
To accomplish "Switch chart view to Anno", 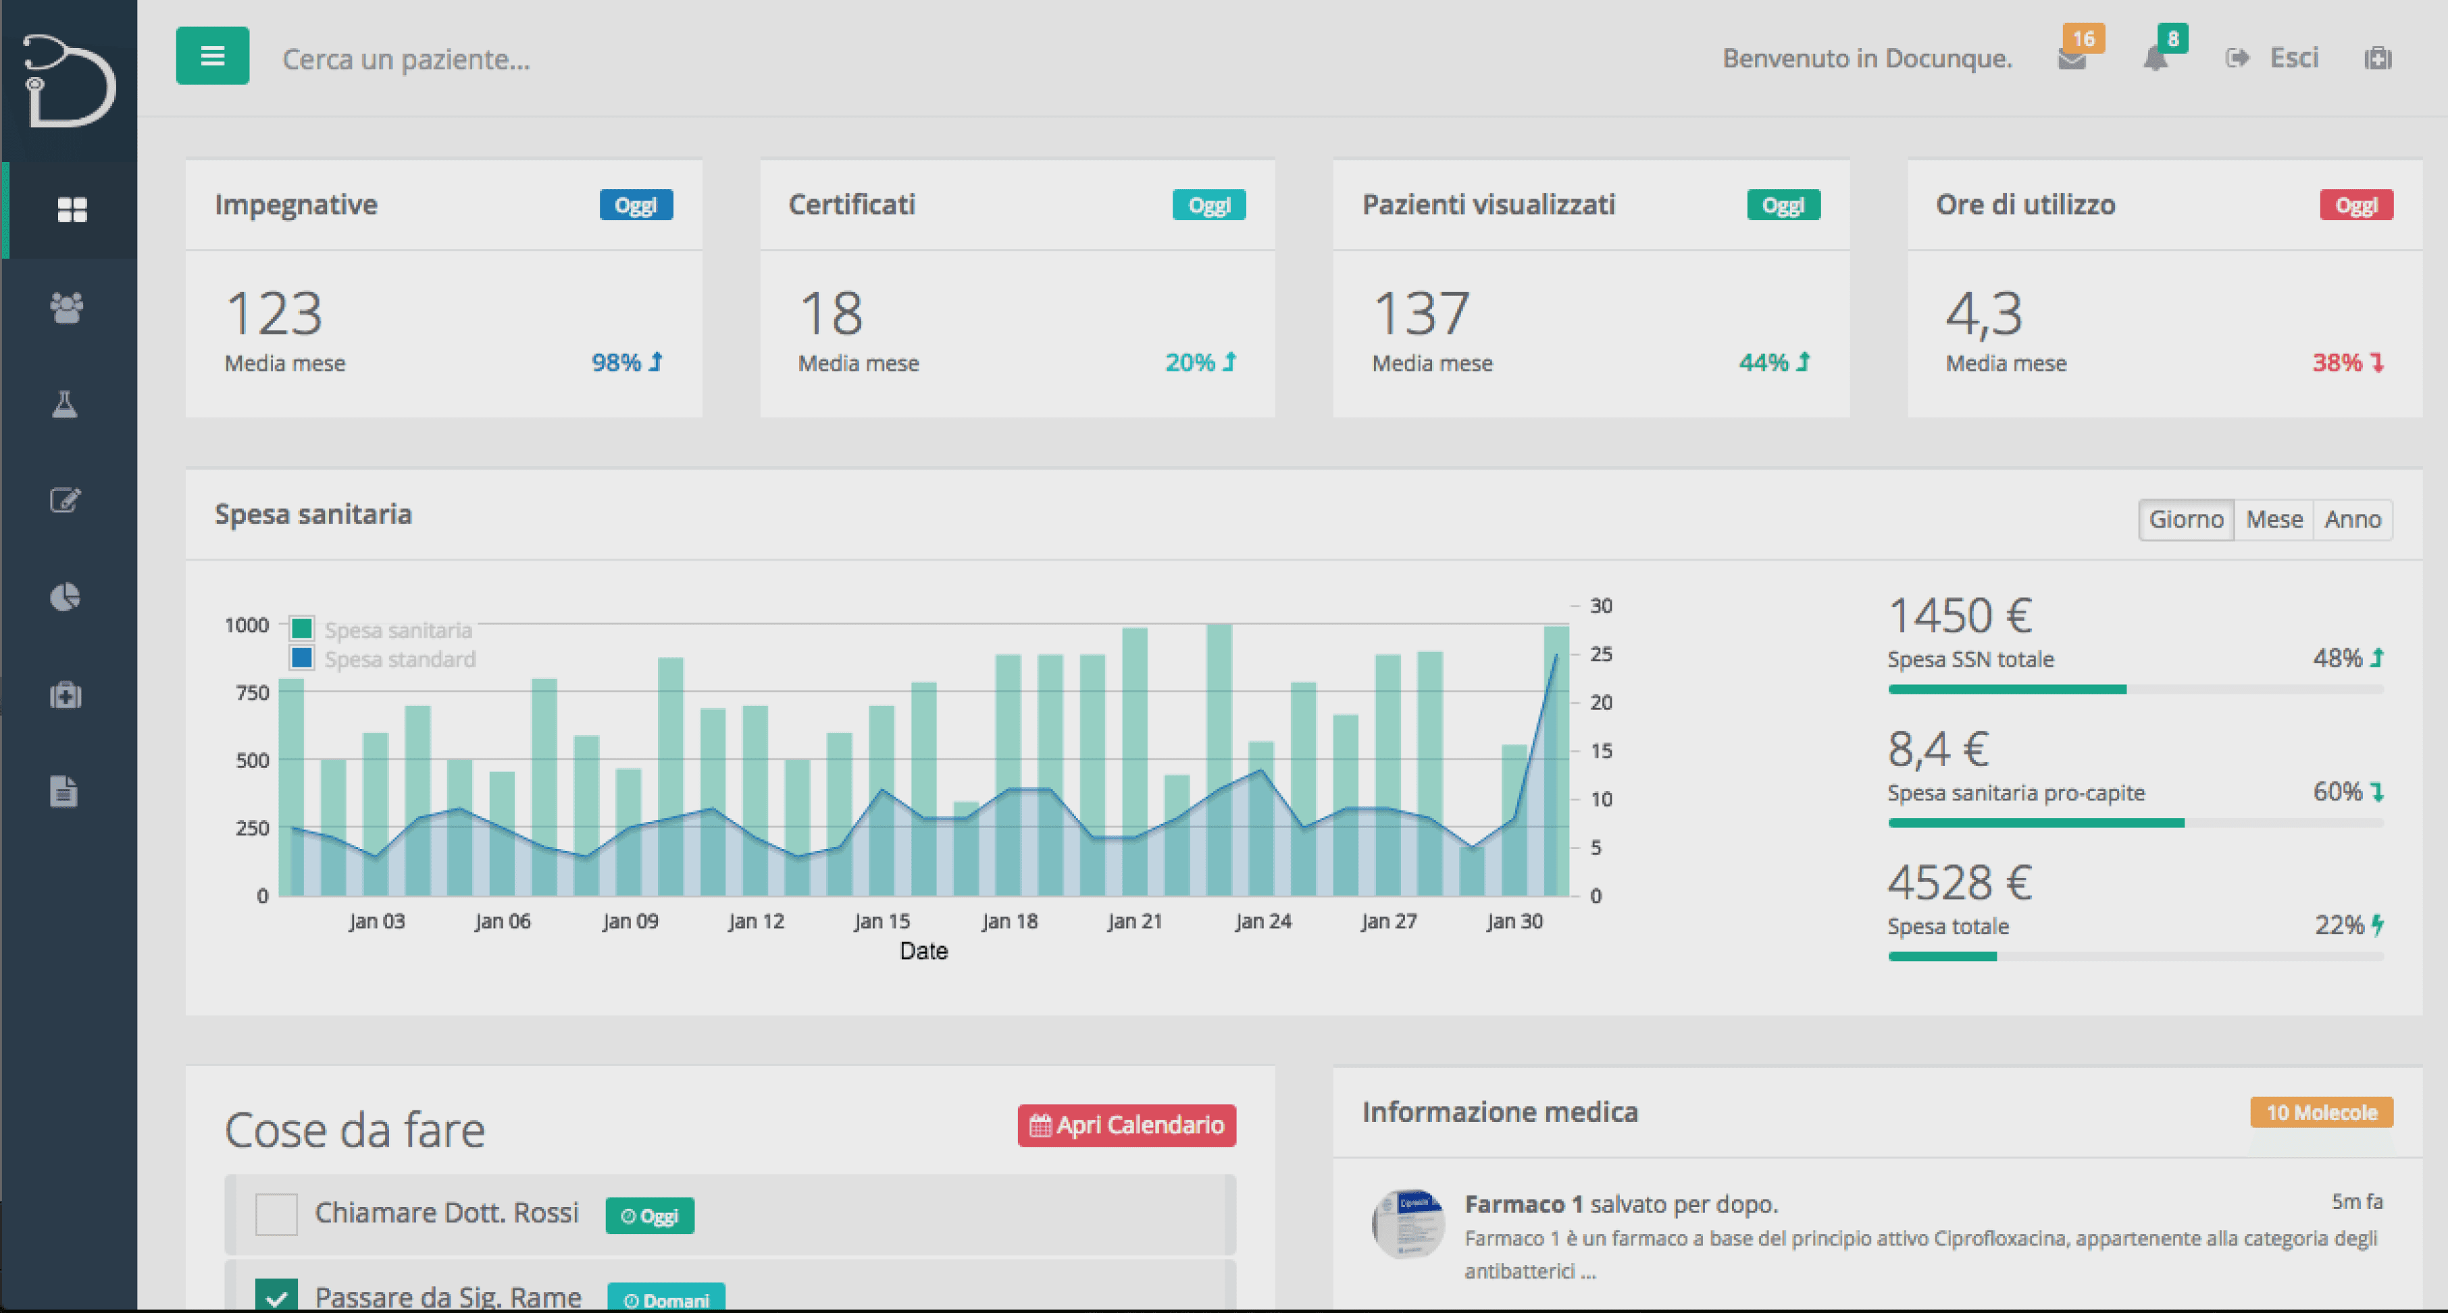I will (2352, 519).
